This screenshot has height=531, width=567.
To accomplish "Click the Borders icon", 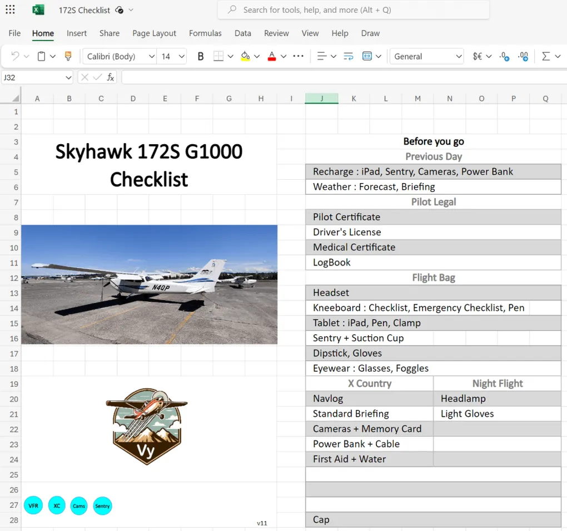I will [218, 56].
